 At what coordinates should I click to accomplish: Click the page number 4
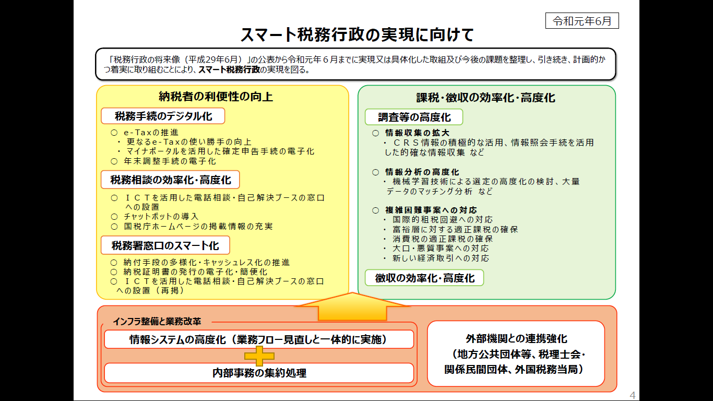(x=633, y=395)
